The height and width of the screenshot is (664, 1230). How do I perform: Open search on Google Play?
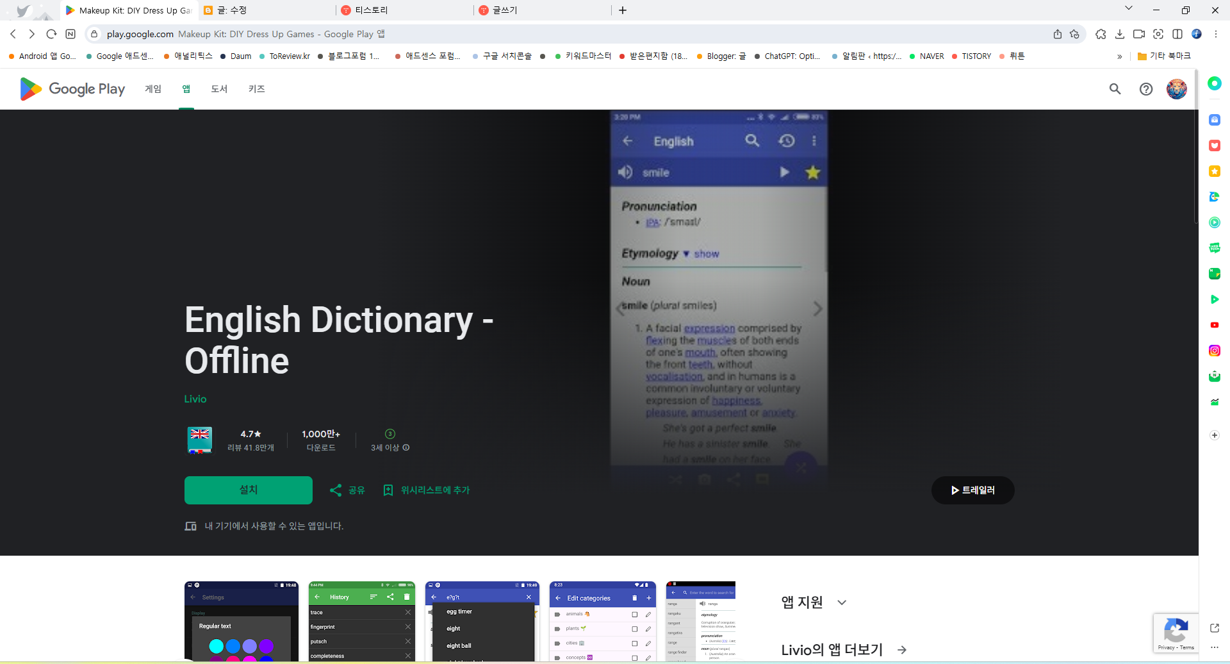coord(1115,89)
